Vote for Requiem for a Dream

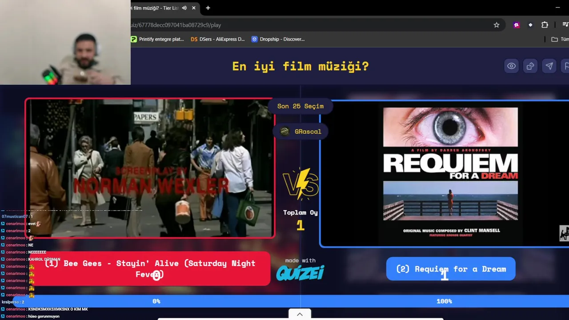coord(451,269)
